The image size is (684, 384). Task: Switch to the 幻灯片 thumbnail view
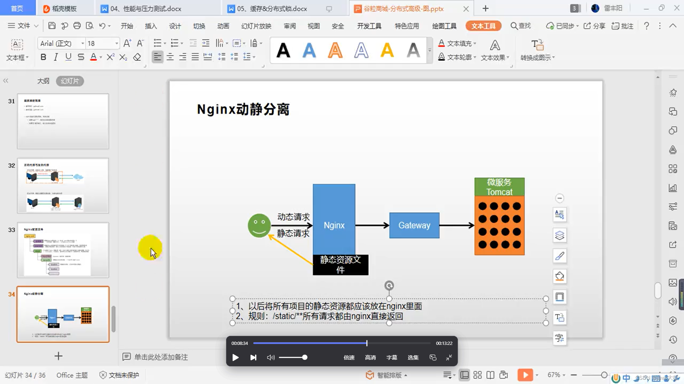[x=69, y=81]
